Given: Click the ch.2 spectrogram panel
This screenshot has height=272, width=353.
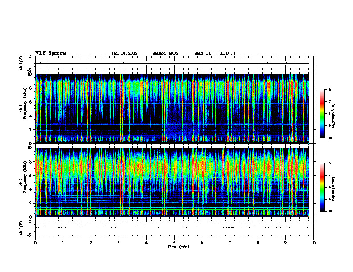Looking at the screenshot, I should 172,182.
